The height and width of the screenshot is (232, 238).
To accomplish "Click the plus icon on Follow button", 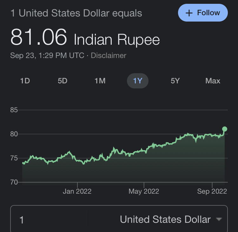I will (189, 13).
